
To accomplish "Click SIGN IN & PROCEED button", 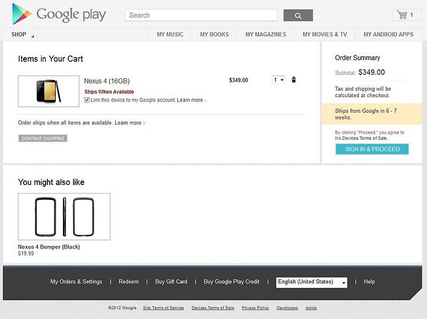I will point(372,149).
